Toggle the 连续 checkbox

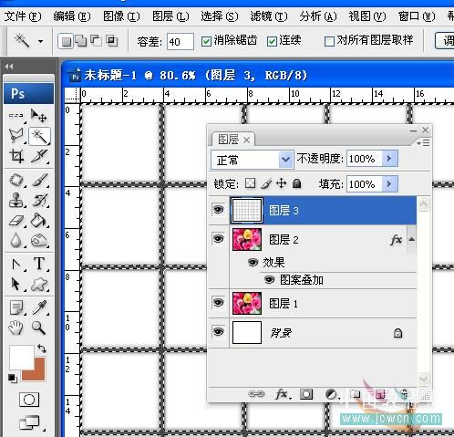272,41
